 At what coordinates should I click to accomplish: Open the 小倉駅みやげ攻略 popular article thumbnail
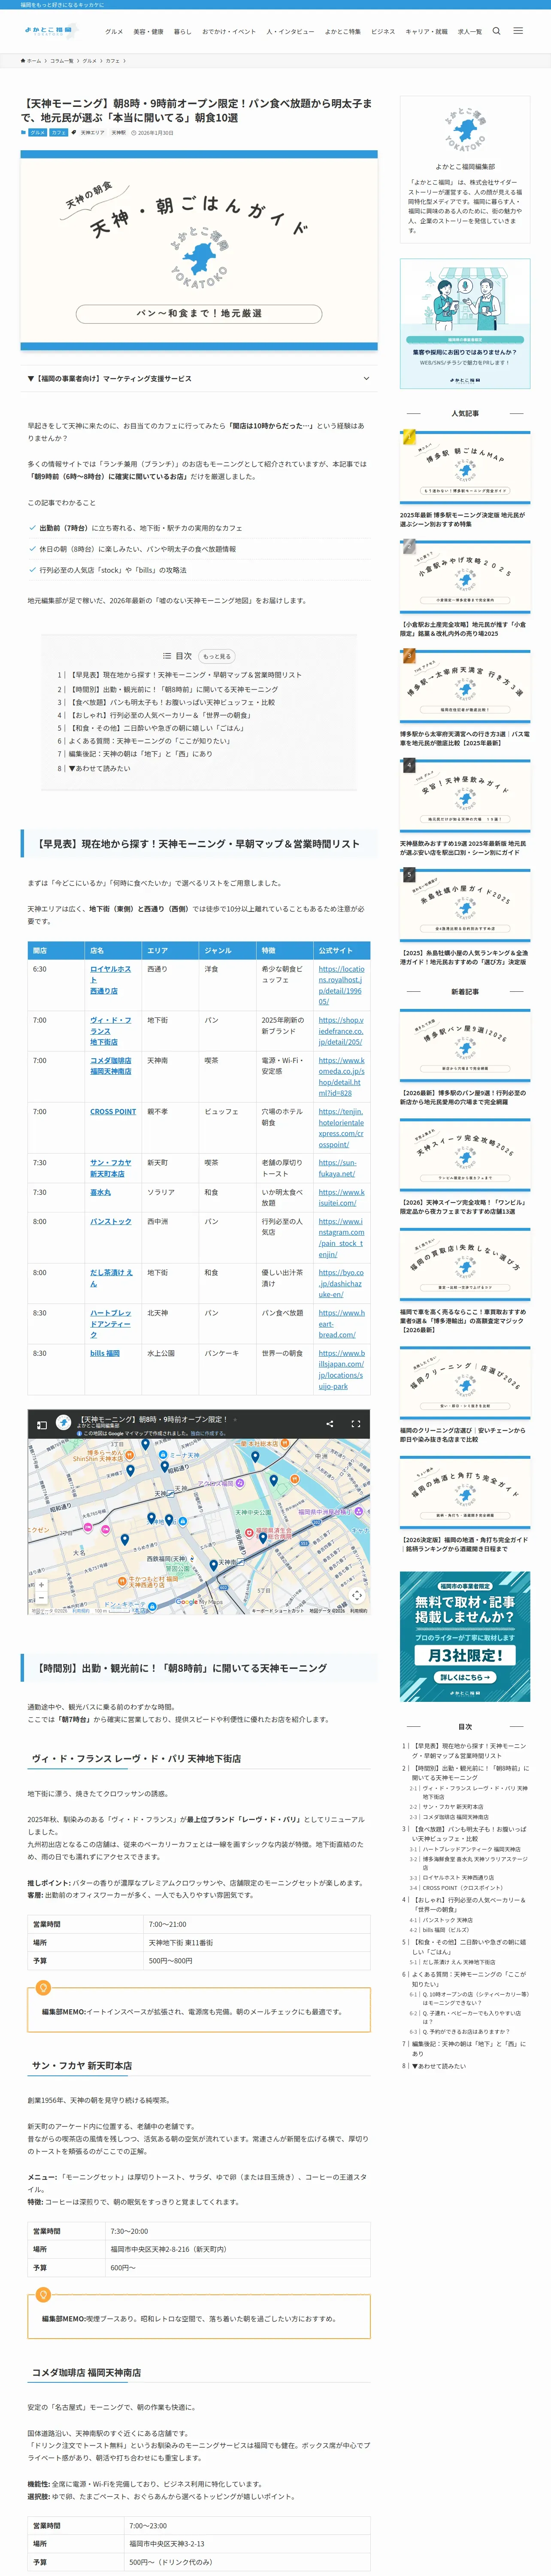tap(465, 576)
